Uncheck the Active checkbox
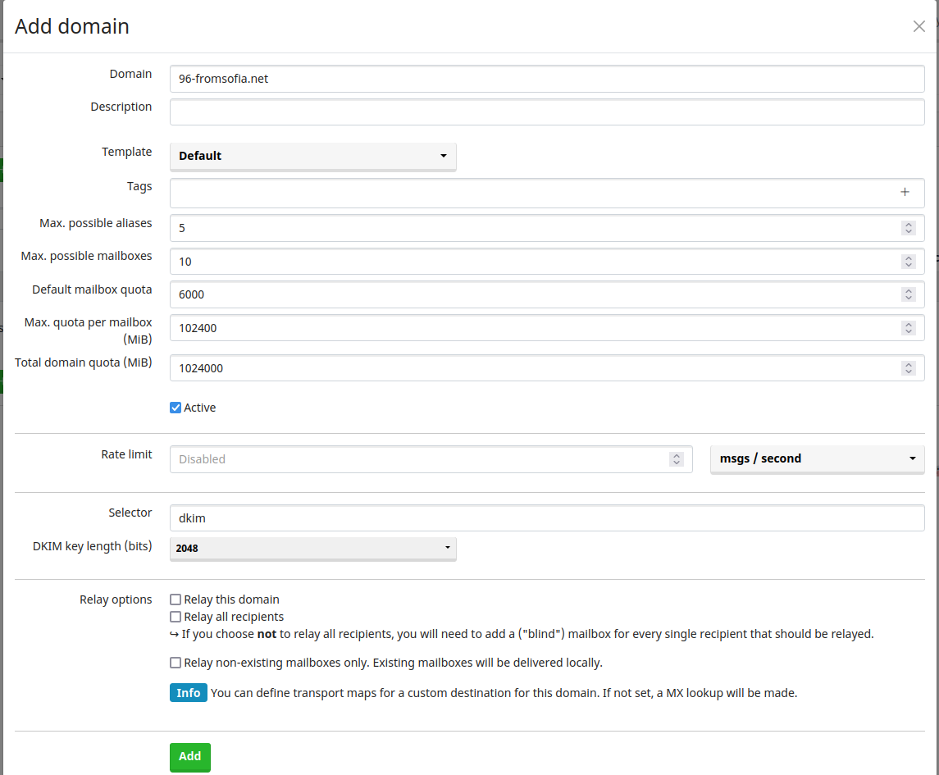This screenshot has width=939, height=775. [175, 408]
